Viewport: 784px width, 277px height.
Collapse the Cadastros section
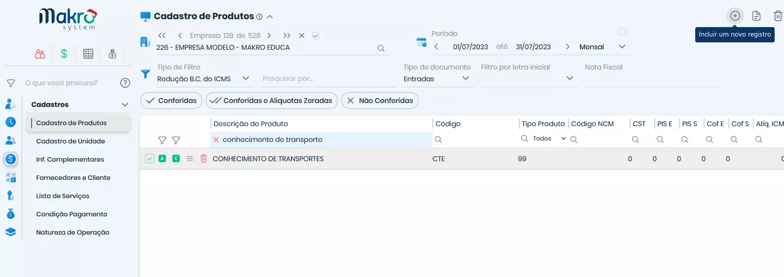pyautogui.click(x=125, y=104)
